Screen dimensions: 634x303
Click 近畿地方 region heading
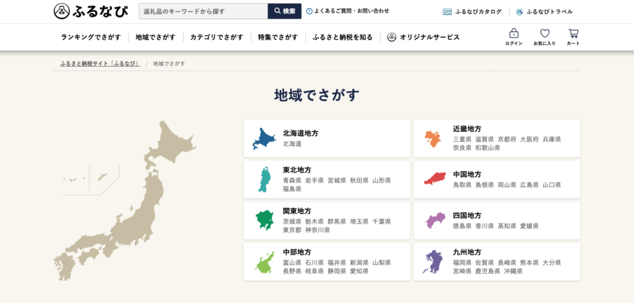(467, 129)
